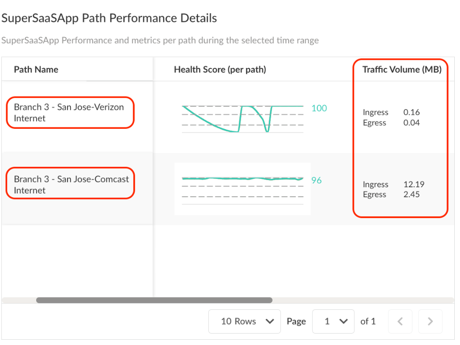Click Verizon Ingress traffic value 0.16
The width and height of the screenshot is (460, 345).
(x=411, y=113)
